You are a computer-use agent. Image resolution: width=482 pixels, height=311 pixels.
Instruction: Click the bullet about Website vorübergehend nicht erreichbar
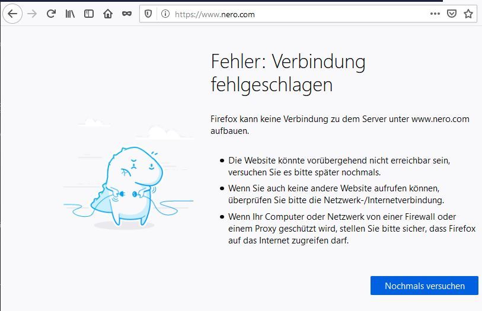(x=339, y=166)
